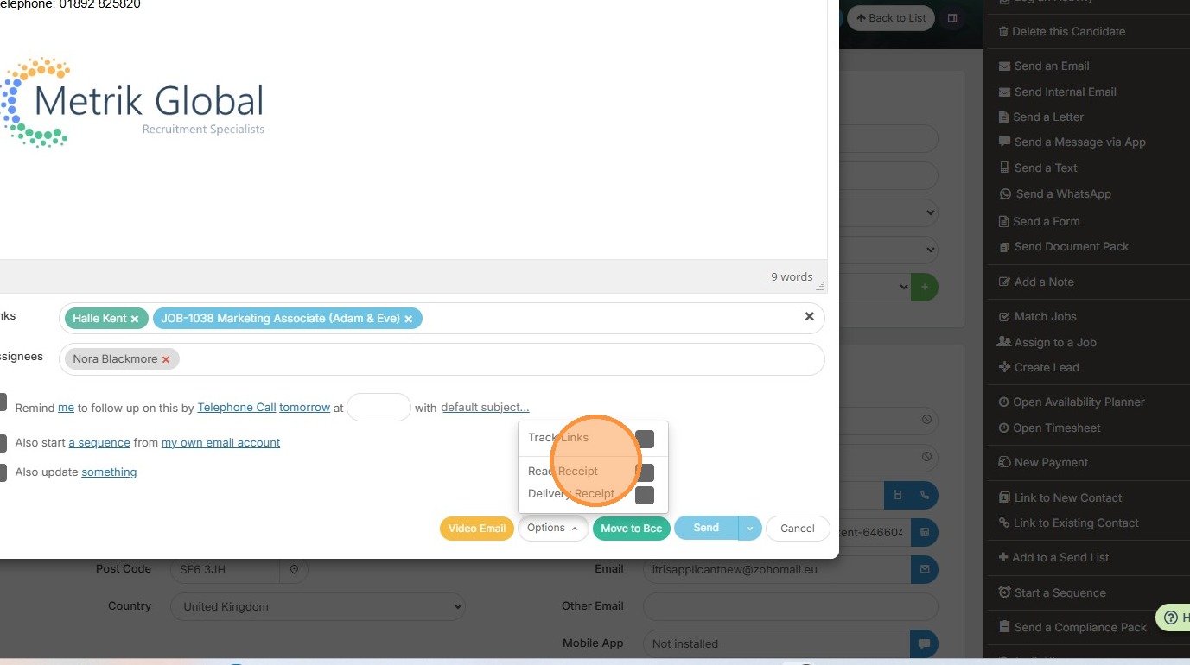Change the tomorrow follow-up date
This screenshot has height=665, width=1190.
click(x=304, y=408)
